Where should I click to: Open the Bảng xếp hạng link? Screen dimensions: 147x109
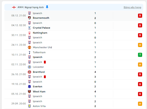(132, 7)
